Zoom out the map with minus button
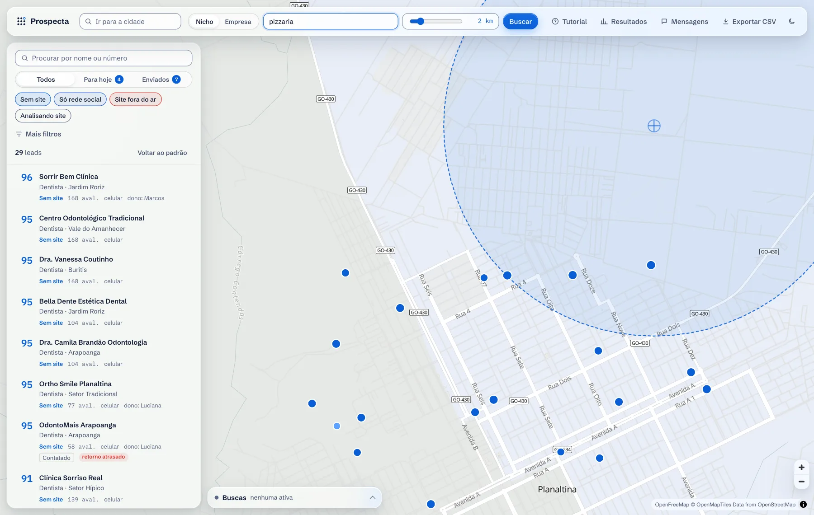The width and height of the screenshot is (814, 515). pyautogui.click(x=801, y=482)
